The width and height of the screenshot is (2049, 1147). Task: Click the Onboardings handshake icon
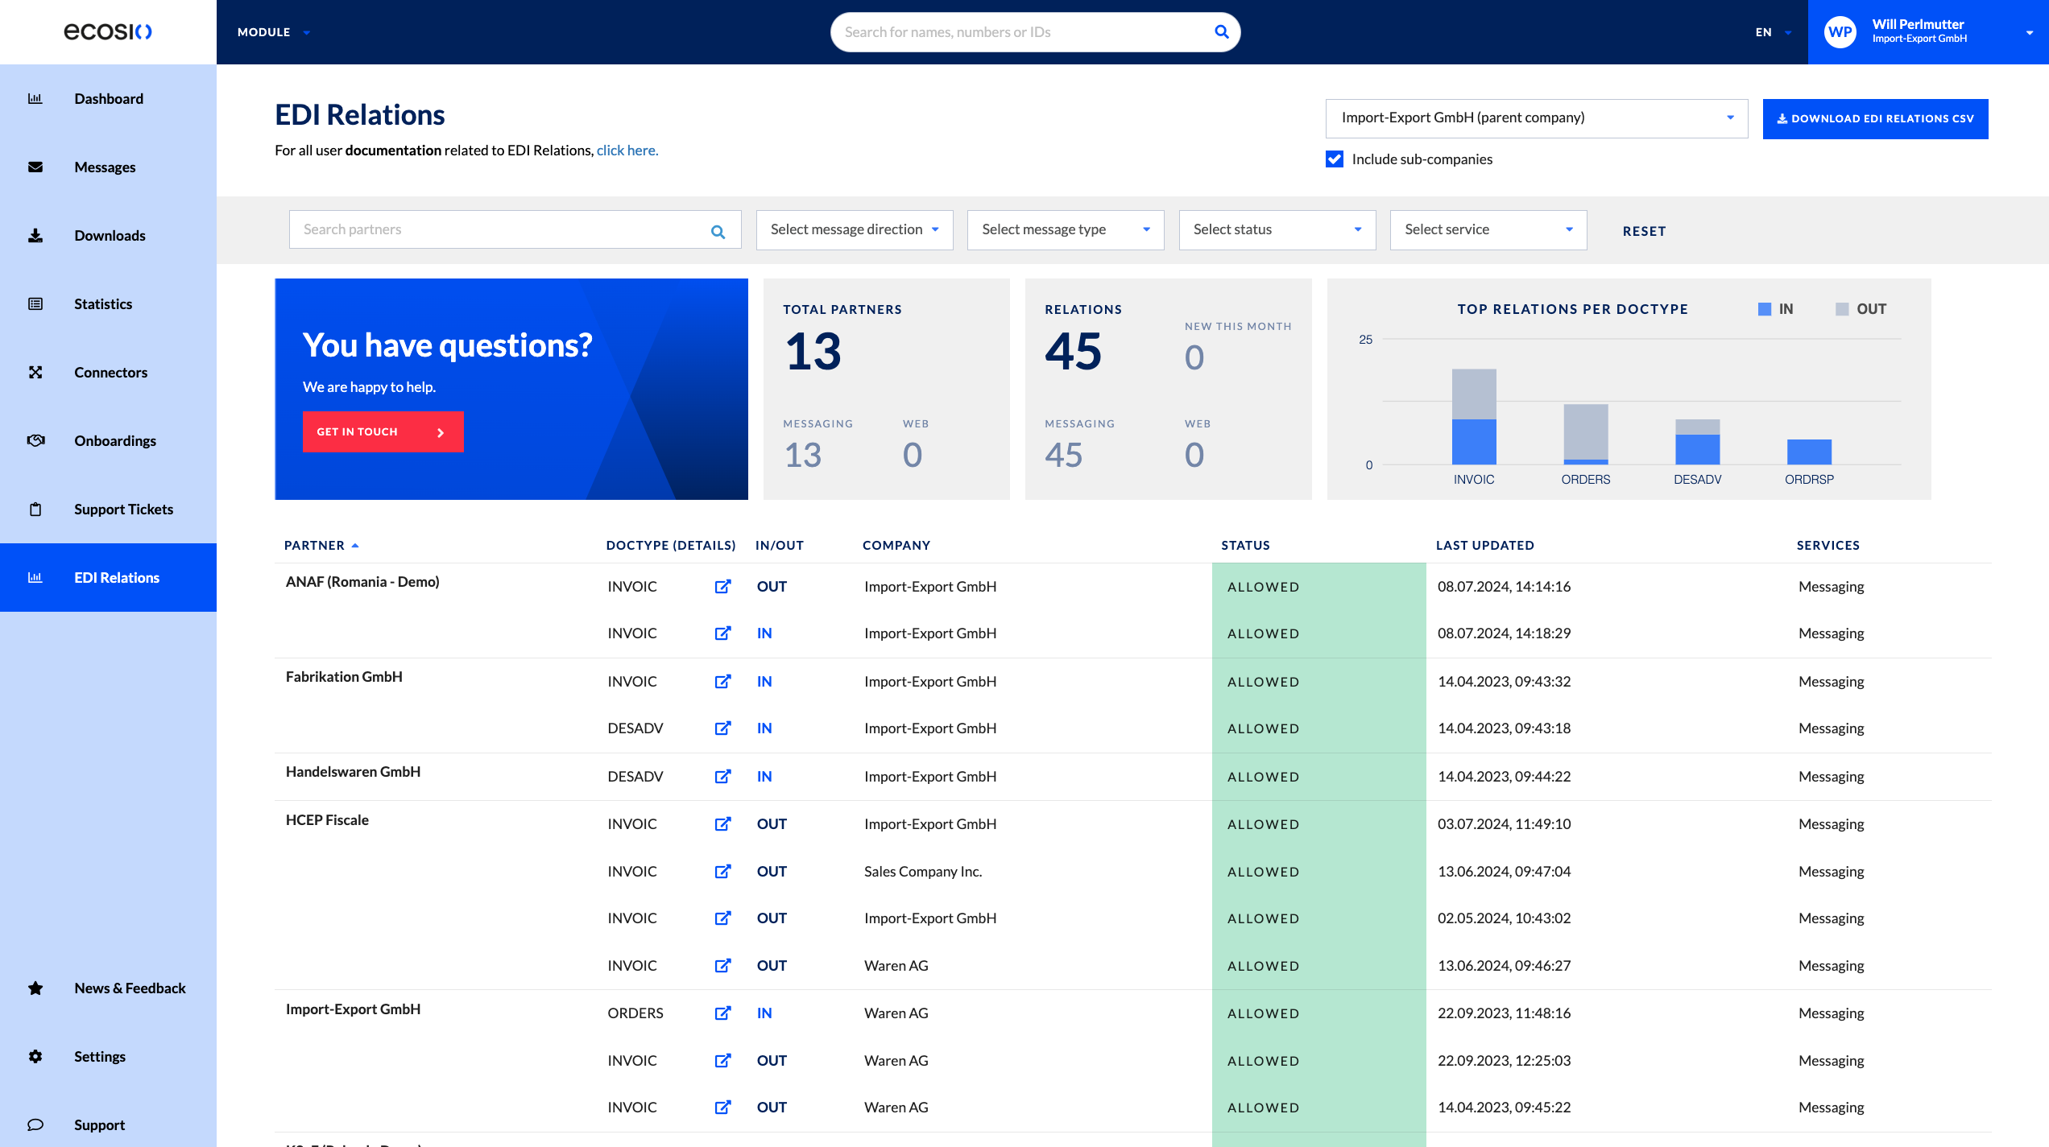[35, 441]
